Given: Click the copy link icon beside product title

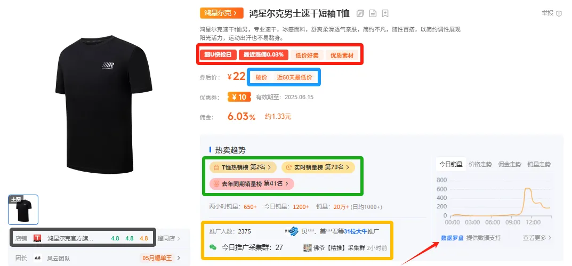Looking at the screenshot, I should 360,13.
